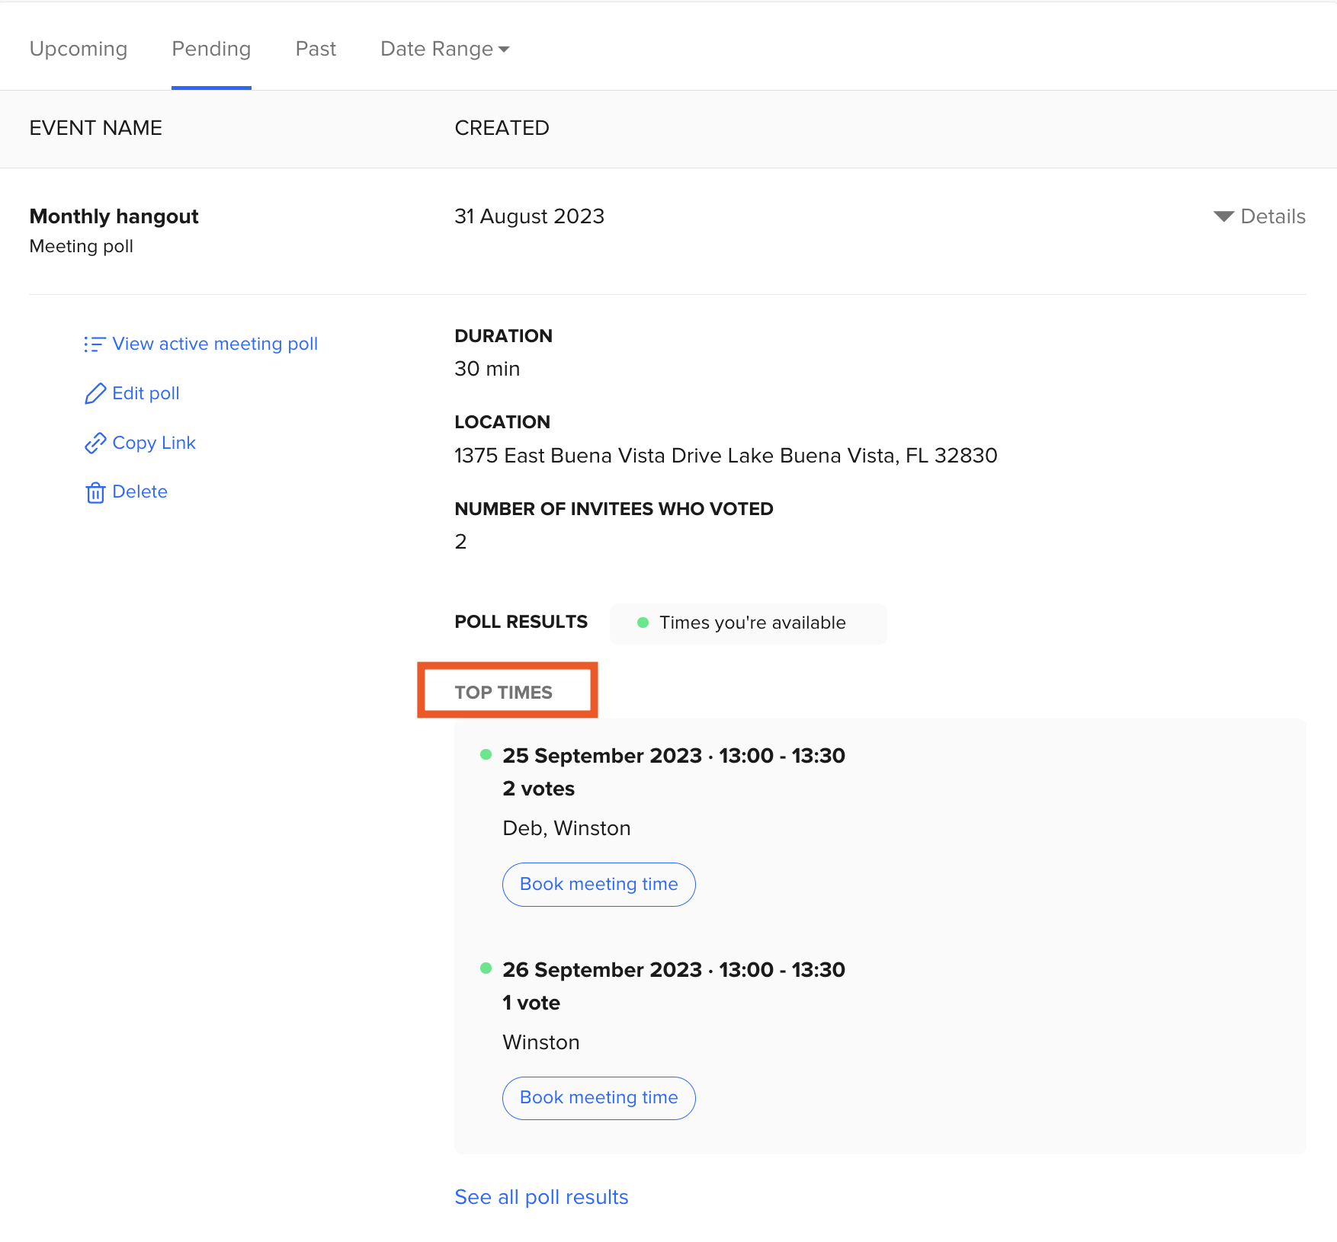1337x1242 pixels.
Task: Click the trash can icon for Delete
Action: tap(95, 493)
